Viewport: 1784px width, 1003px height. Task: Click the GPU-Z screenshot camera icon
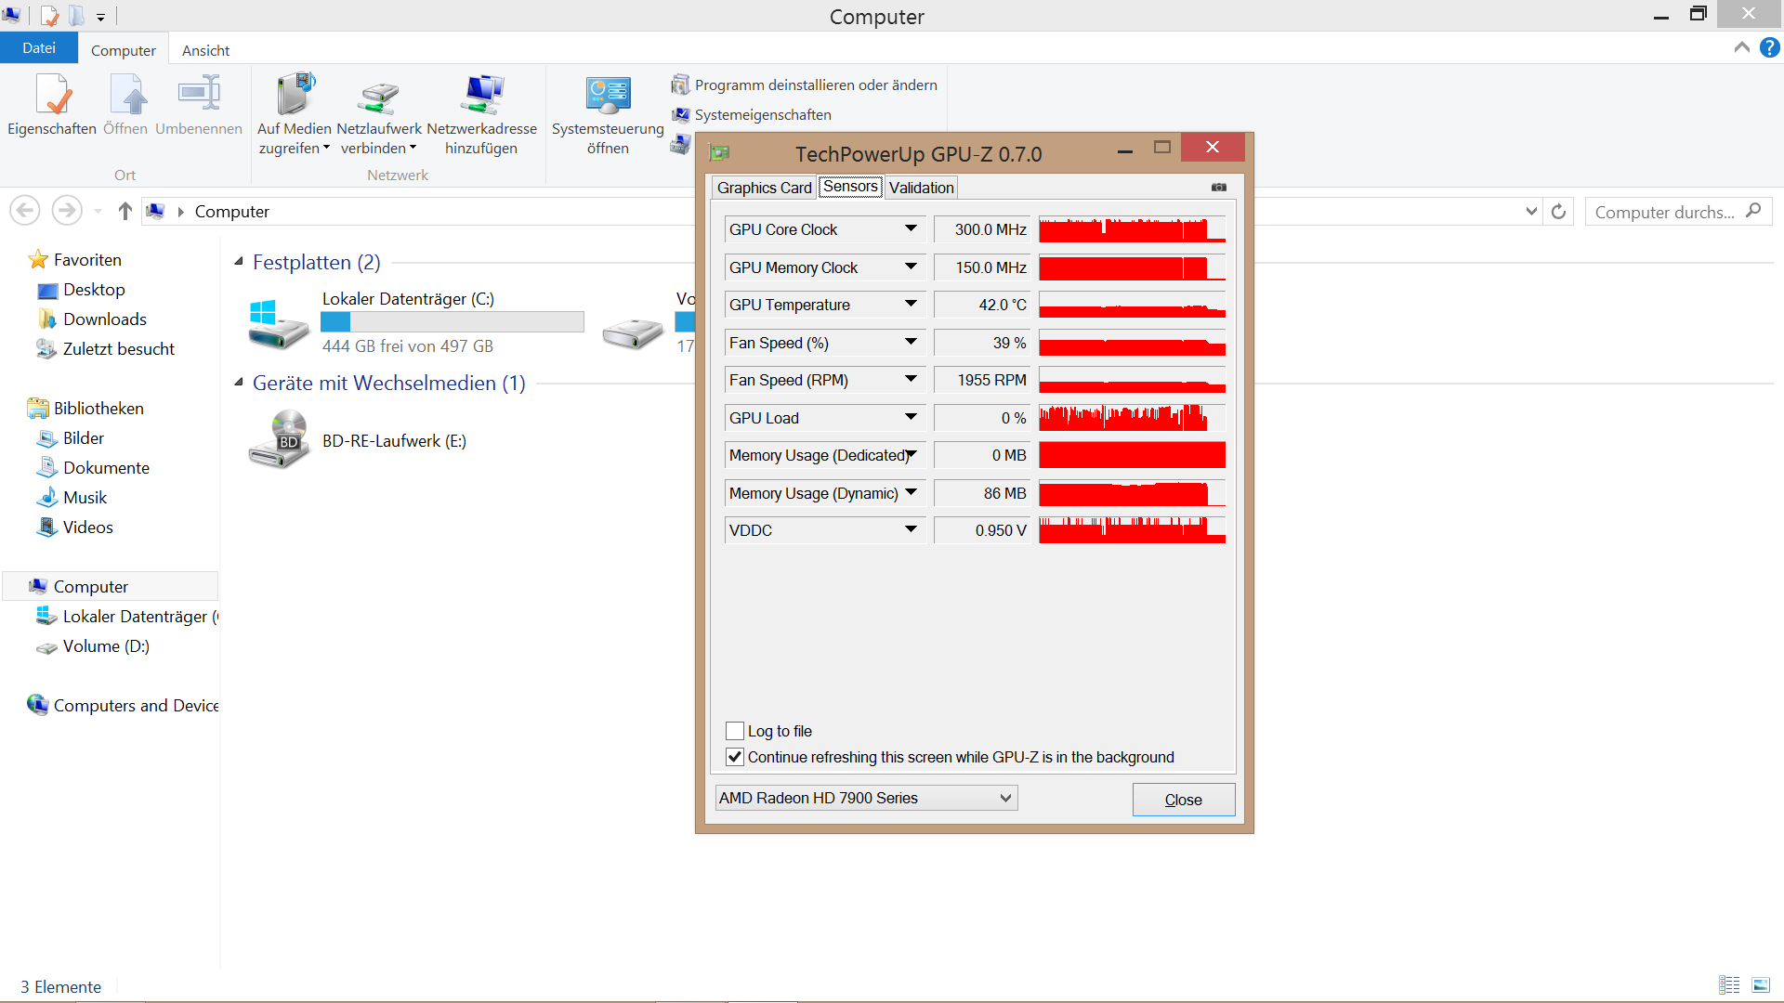pyautogui.click(x=1218, y=188)
